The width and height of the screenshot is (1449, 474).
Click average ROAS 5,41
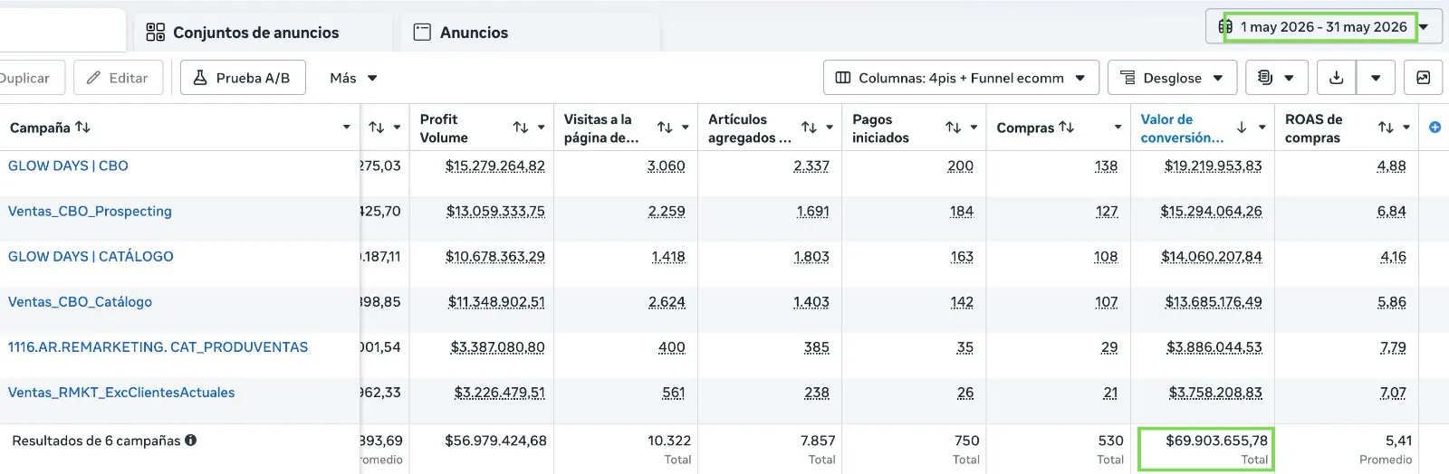[1399, 441]
